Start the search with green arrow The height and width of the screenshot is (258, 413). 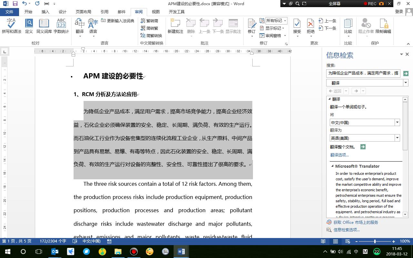(406, 74)
